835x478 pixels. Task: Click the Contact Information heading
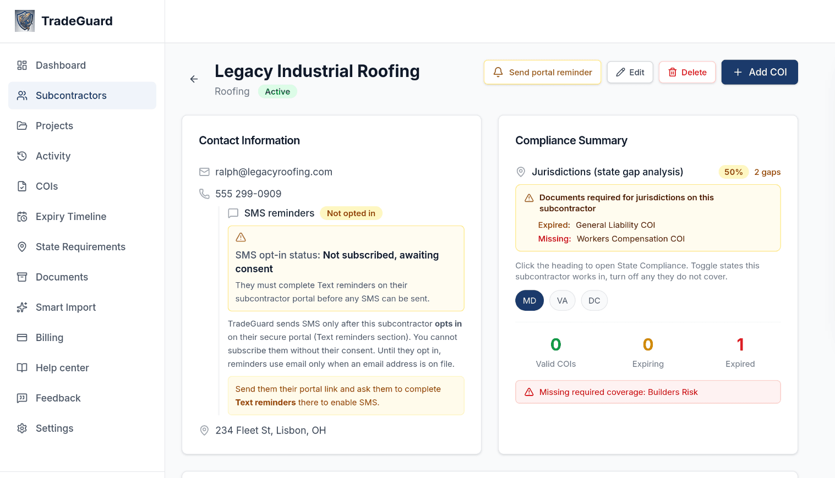pyautogui.click(x=249, y=141)
